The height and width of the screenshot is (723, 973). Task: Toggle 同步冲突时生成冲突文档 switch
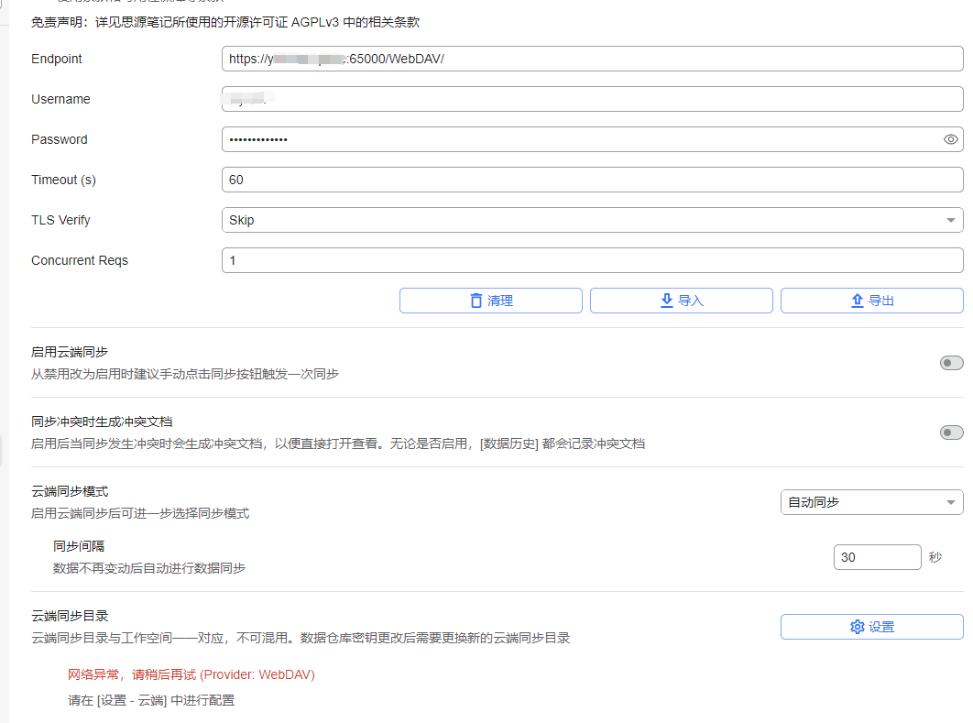tap(951, 433)
